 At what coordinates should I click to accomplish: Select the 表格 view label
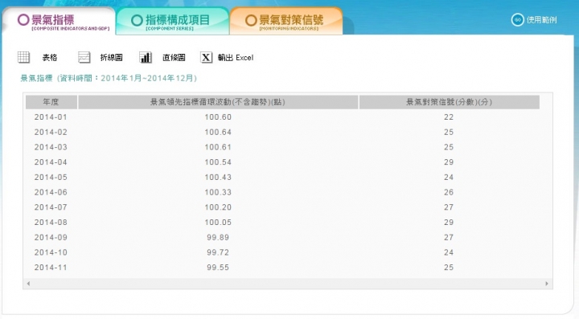(50, 58)
